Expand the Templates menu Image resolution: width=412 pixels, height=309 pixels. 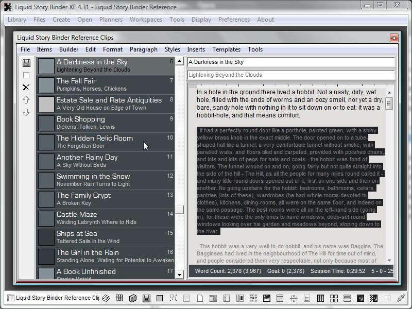[x=226, y=49]
